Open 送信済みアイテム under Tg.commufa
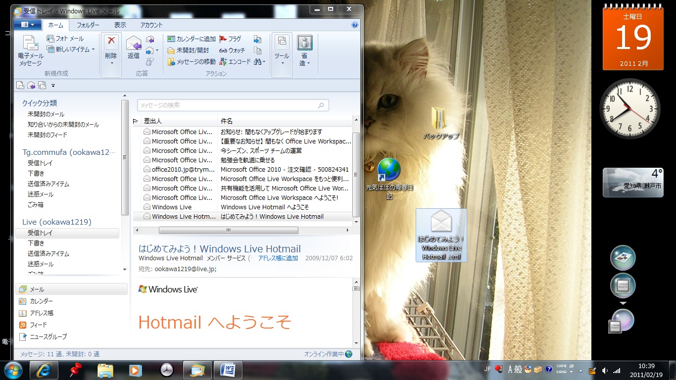The width and height of the screenshot is (676, 380). pyautogui.click(x=48, y=184)
